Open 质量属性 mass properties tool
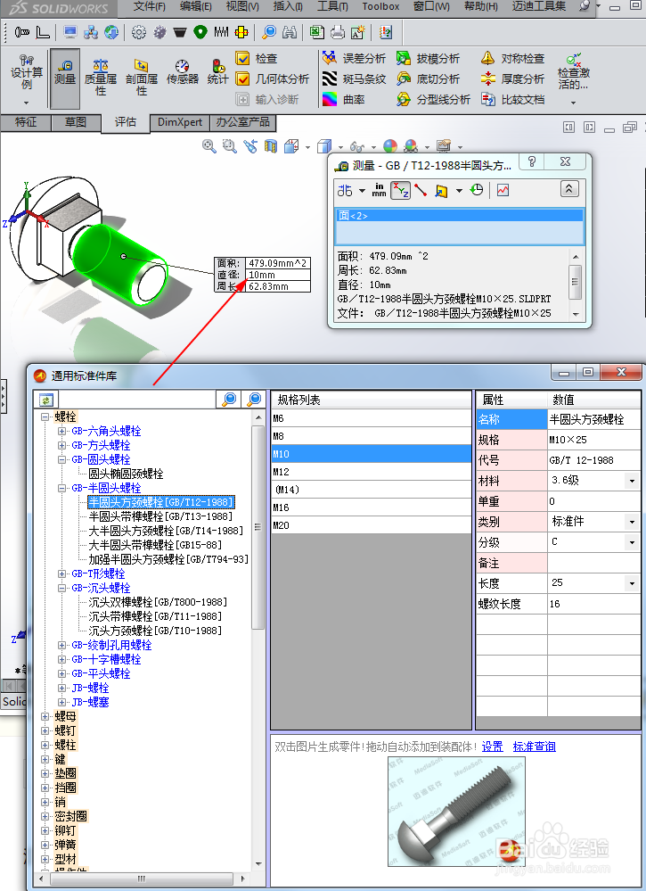Image resolution: width=646 pixels, height=891 pixels. coord(101,78)
